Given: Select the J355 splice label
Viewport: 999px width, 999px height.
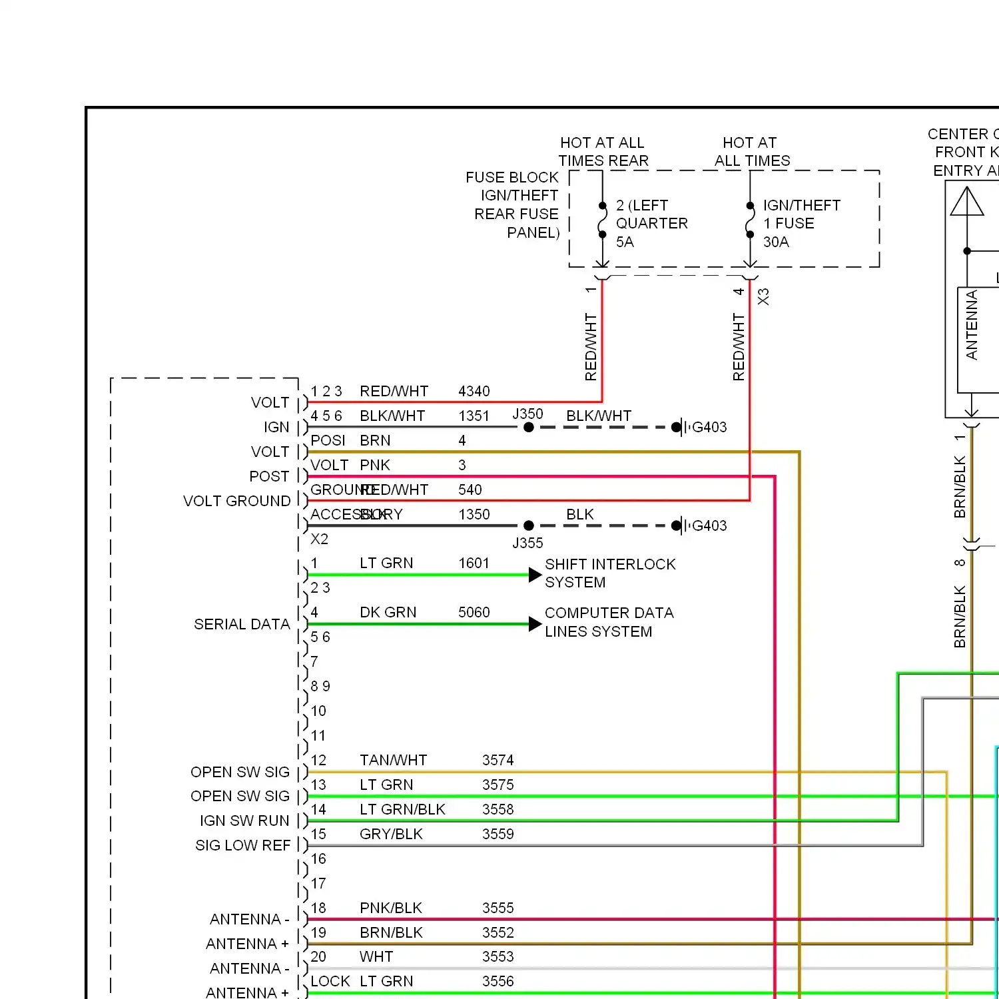Looking at the screenshot, I should tap(527, 543).
